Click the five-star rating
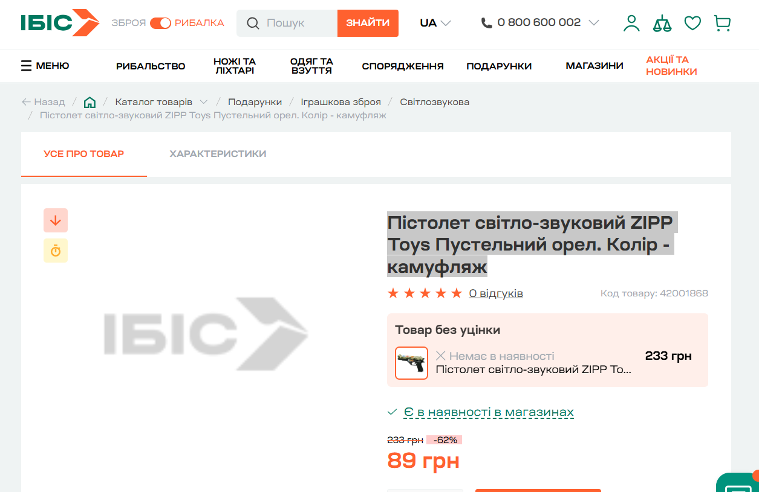This screenshot has height=492, width=759. (425, 293)
